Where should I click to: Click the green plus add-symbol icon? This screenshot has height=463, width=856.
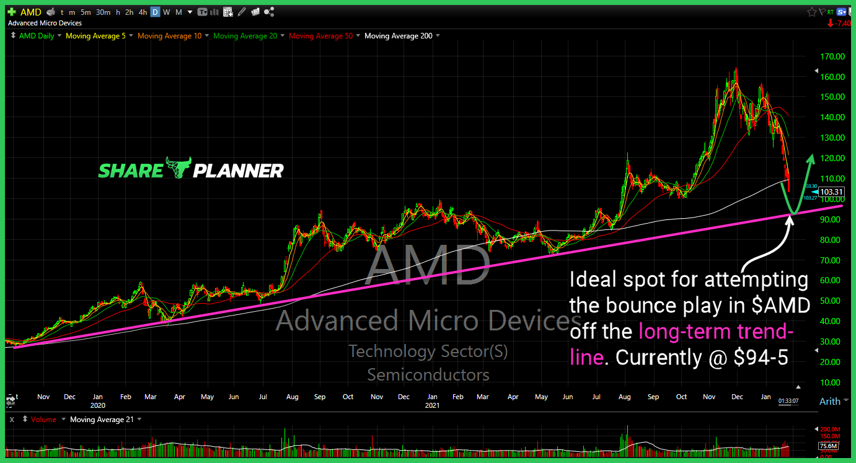pyautogui.click(x=11, y=12)
